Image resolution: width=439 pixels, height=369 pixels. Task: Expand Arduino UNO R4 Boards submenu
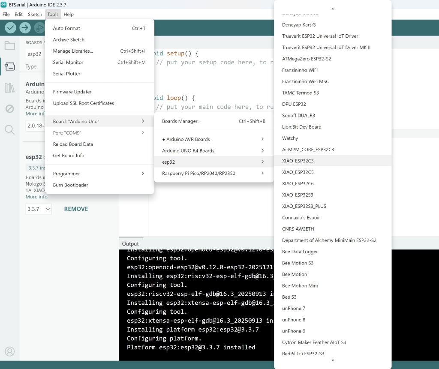[214, 150]
